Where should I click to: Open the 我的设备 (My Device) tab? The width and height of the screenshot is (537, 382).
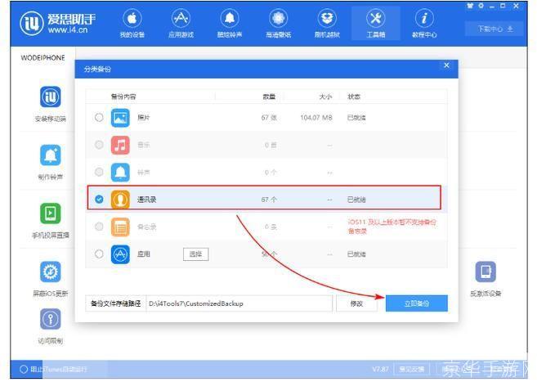pos(132,23)
